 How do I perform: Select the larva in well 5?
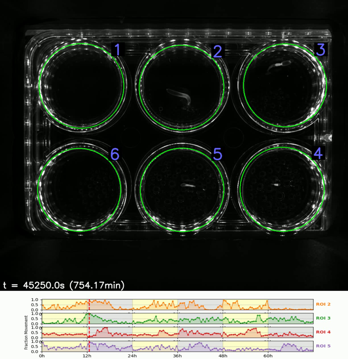(188, 185)
